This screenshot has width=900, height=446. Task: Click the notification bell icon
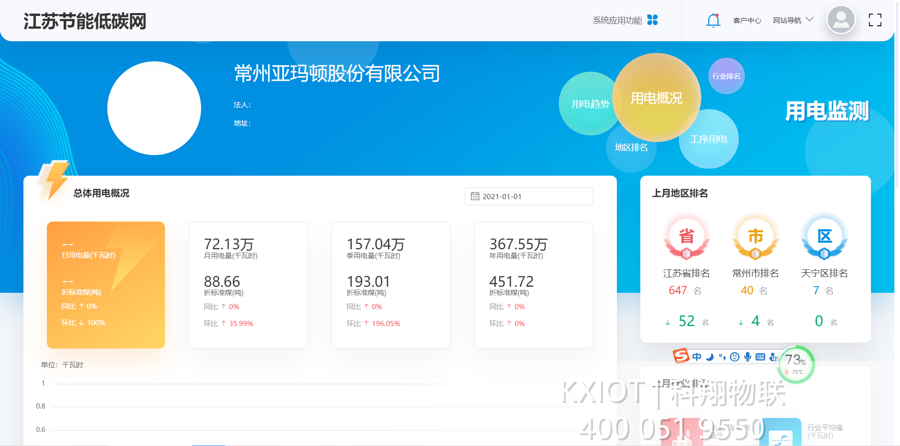point(713,20)
